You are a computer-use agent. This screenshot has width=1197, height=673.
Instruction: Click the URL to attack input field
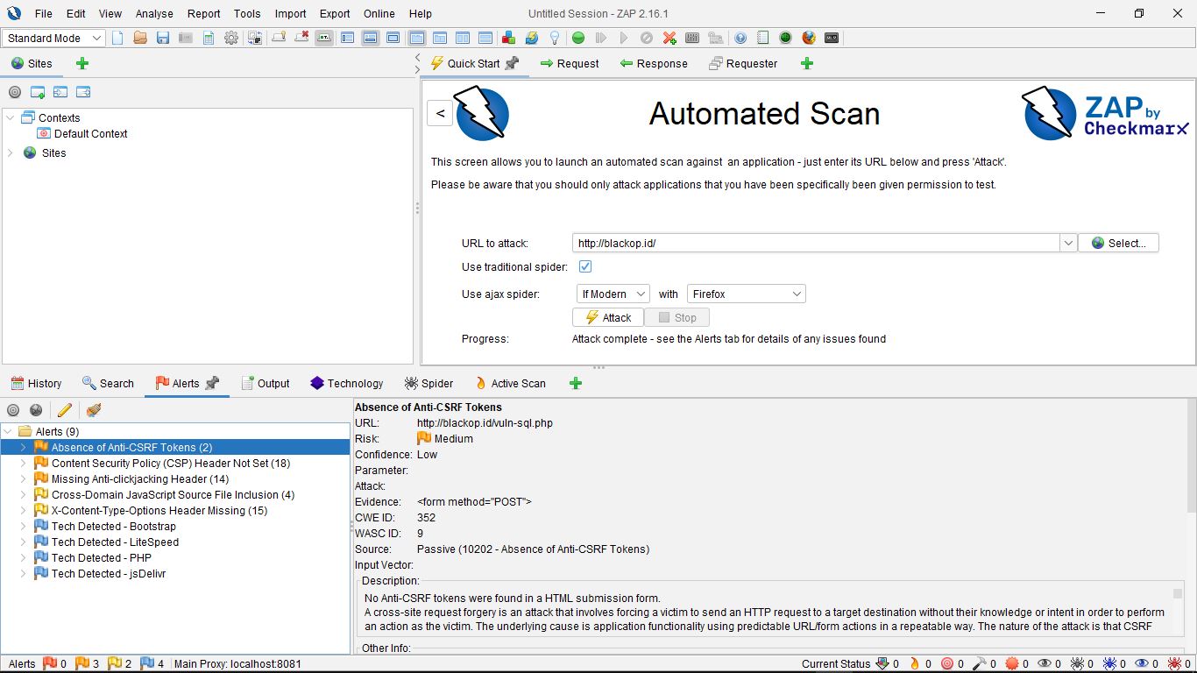pyautogui.click(x=816, y=243)
